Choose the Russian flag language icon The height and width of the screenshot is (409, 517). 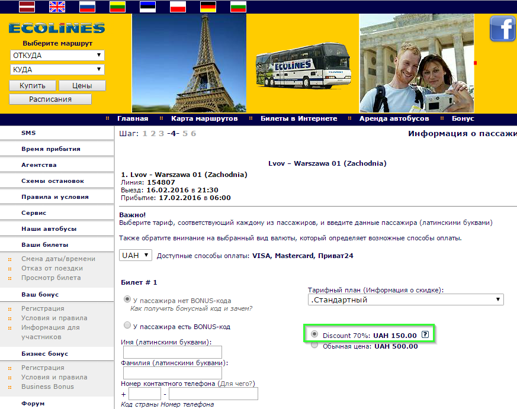(x=88, y=7)
